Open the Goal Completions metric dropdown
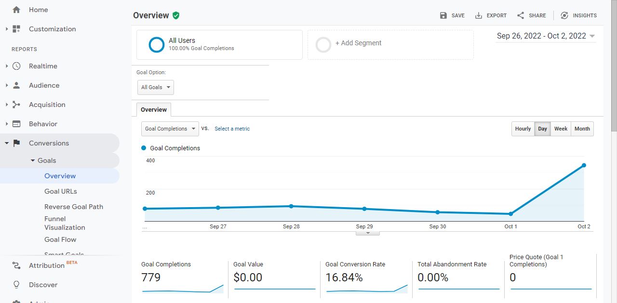 pos(170,129)
